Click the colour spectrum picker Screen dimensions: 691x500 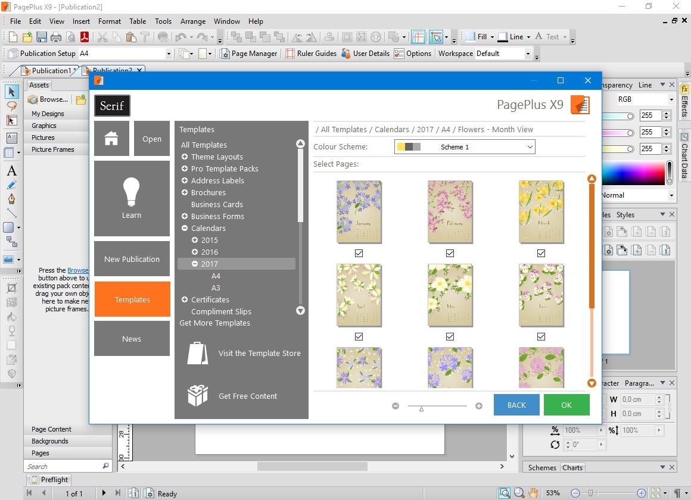pos(633,173)
